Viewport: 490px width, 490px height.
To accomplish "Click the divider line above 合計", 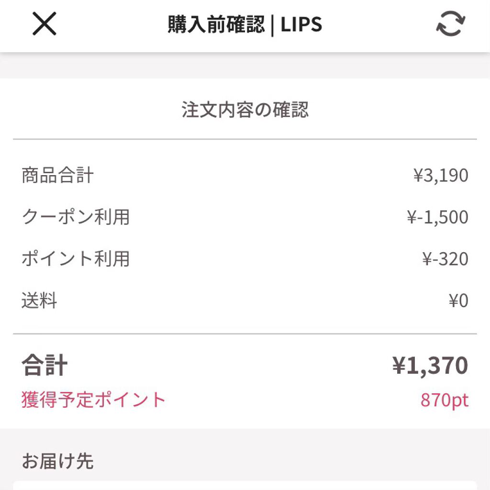I will (x=245, y=334).
